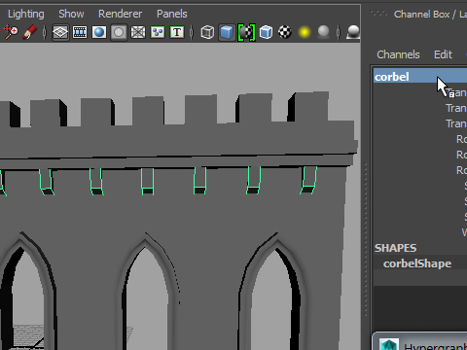Click the Channel Box / Layer Editor title
Image resolution: width=467 pixels, height=350 pixels.
430,15
